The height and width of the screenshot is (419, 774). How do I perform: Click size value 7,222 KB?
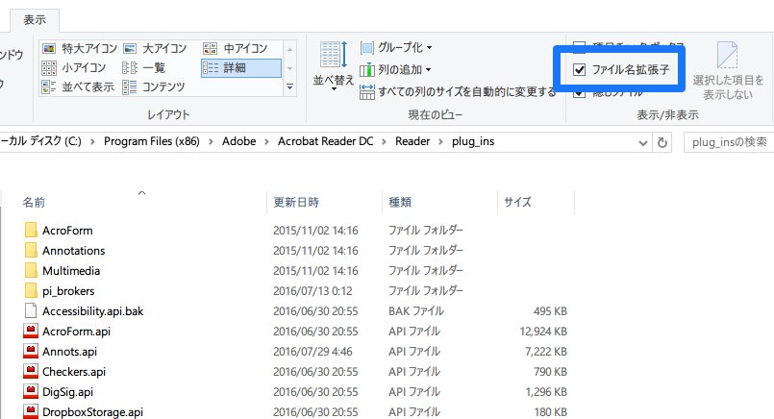546,352
